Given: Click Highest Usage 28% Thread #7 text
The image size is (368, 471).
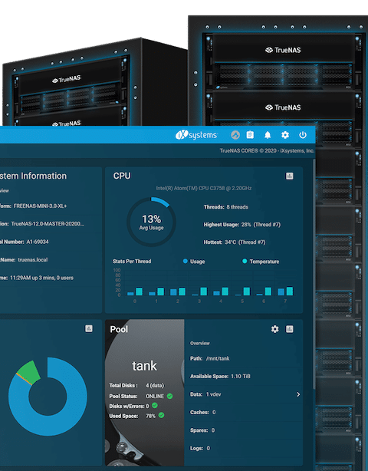Looking at the screenshot, I should [x=242, y=225].
